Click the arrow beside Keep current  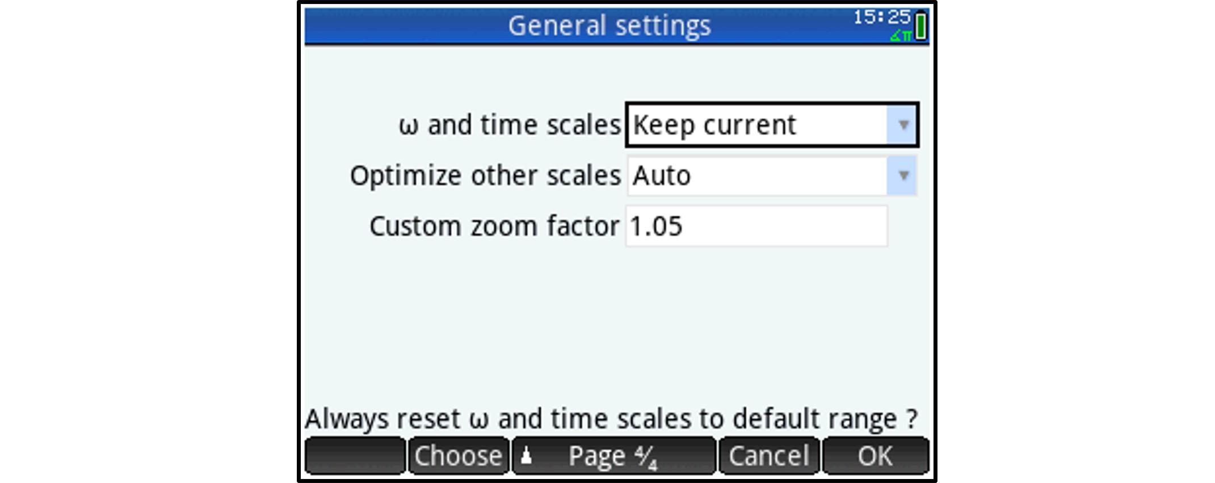pos(903,125)
